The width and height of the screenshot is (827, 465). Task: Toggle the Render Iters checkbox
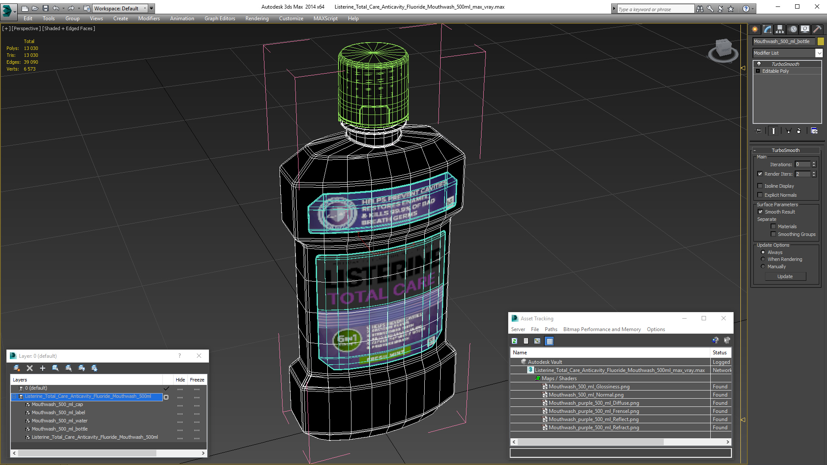[760, 174]
